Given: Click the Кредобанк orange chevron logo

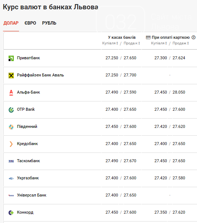Looking at the screenshot, I should 11,144.
